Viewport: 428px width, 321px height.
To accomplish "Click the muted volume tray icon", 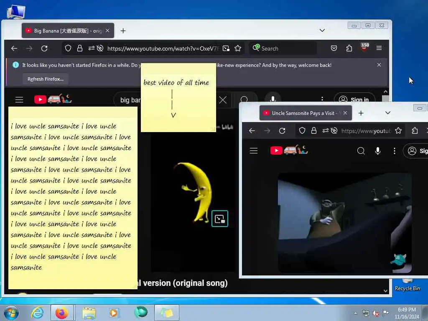I will (x=376, y=313).
